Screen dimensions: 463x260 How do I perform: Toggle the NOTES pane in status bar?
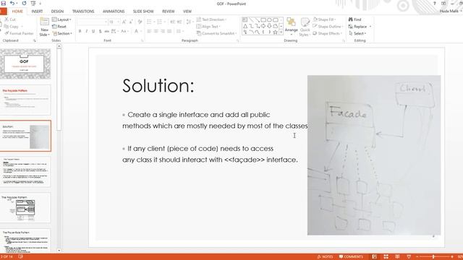click(x=325, y=257)
